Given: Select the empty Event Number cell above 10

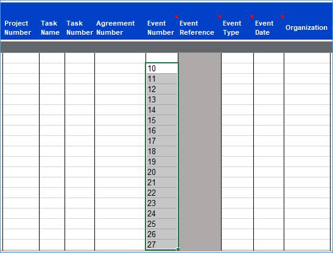Looking at the screenshot, I should [x=162, y=58].
